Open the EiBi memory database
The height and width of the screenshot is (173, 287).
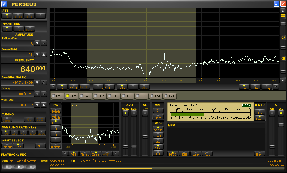pyautogui.click(x=184, y=153)
